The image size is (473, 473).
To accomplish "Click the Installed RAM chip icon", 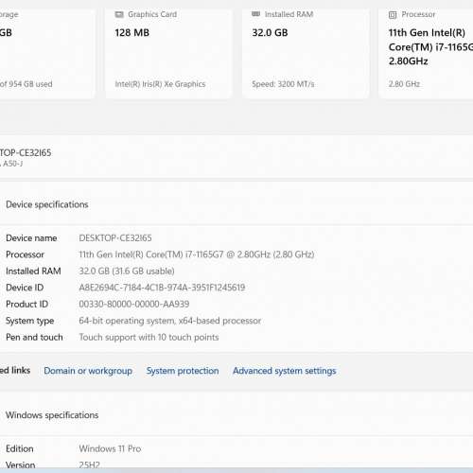I will (255, 14).
